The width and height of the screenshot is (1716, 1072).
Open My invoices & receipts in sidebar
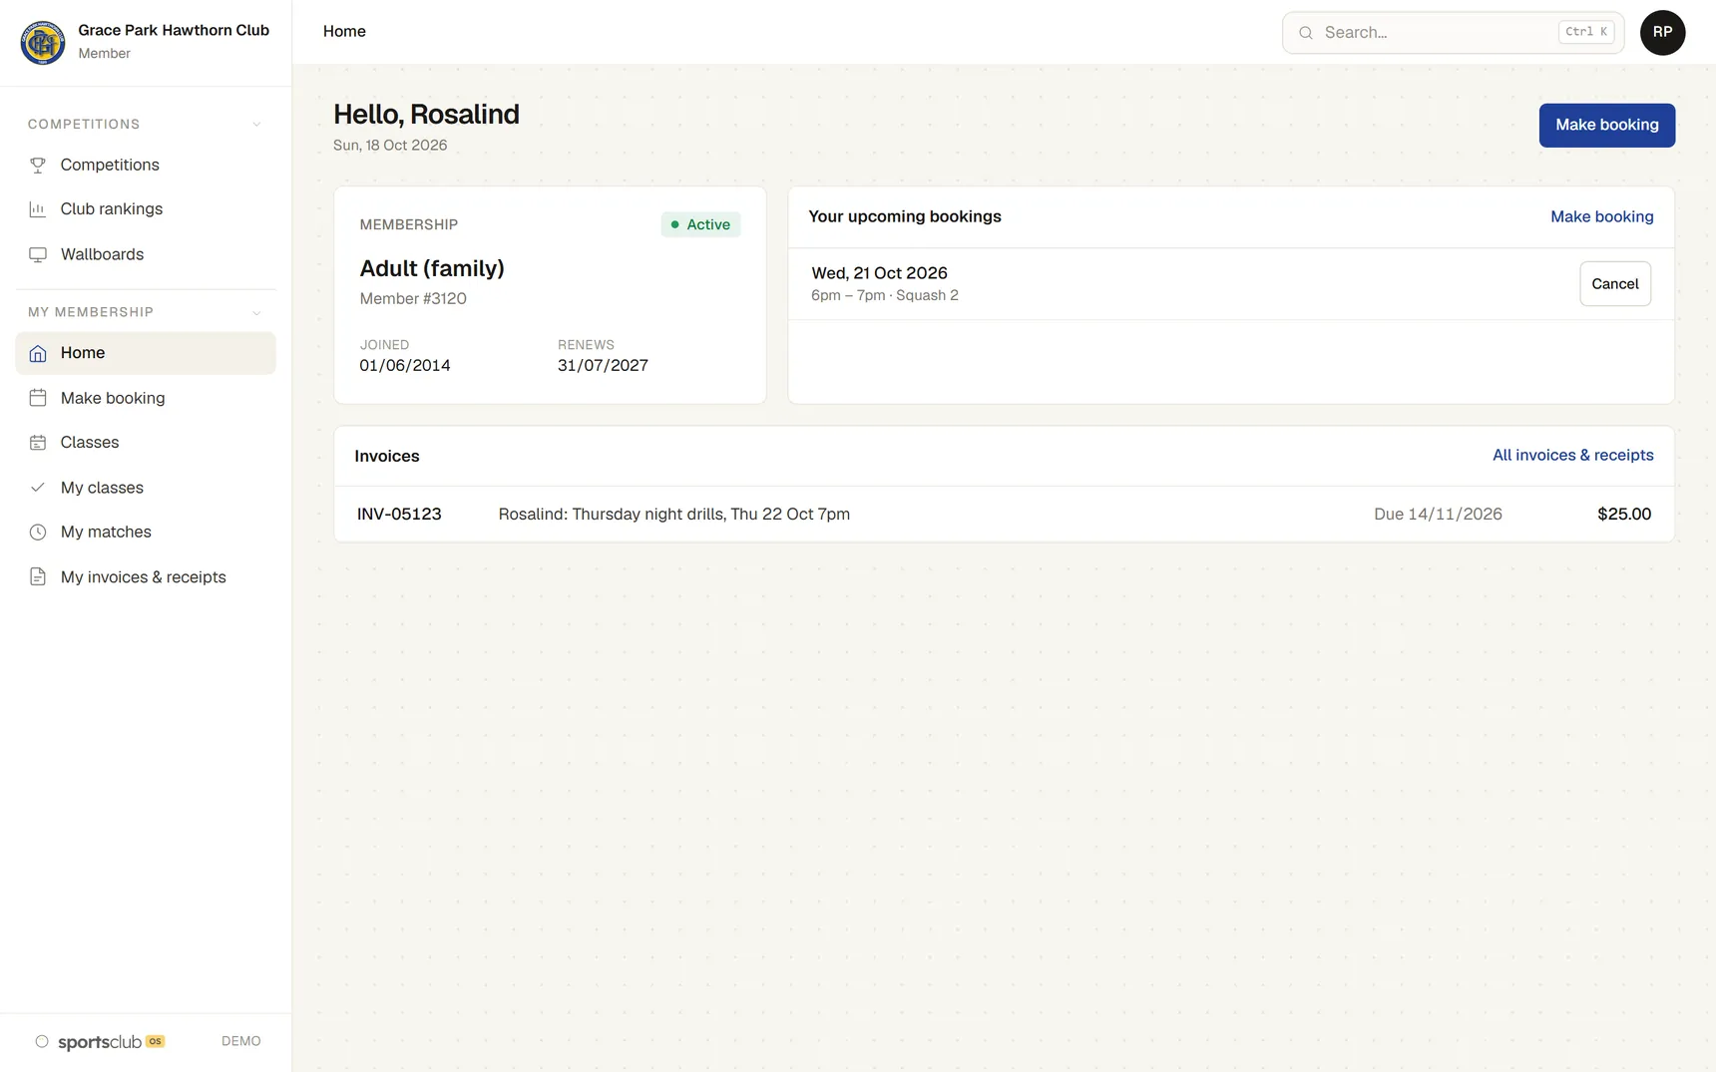point(146,577)
